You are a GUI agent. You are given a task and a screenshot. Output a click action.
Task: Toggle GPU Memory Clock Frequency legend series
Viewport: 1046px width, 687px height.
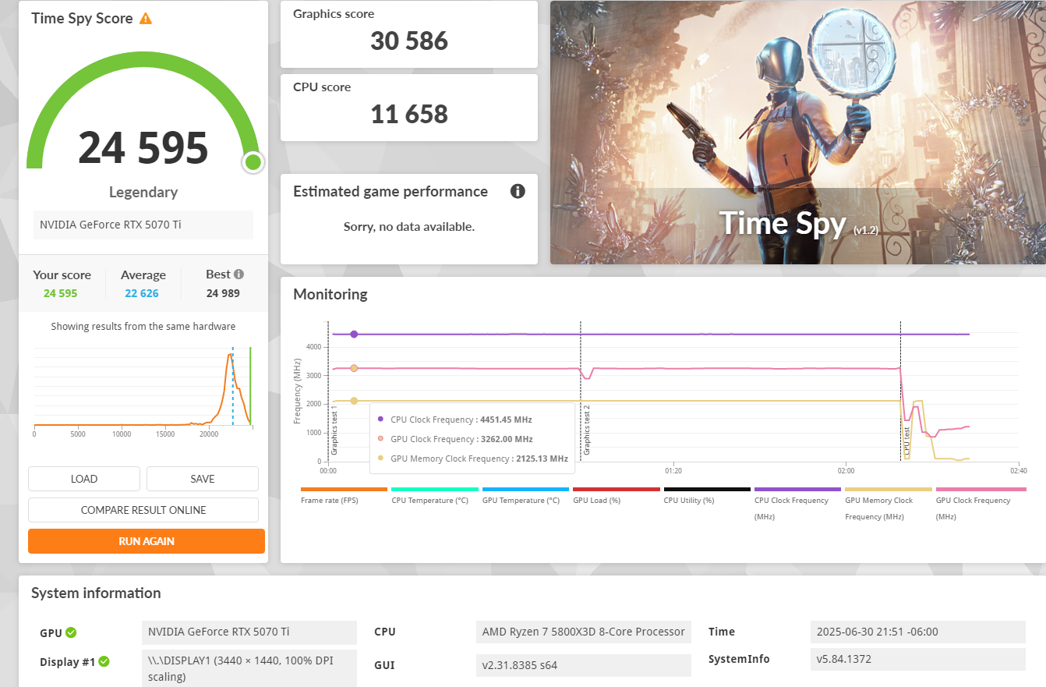[x=889, y=504]
